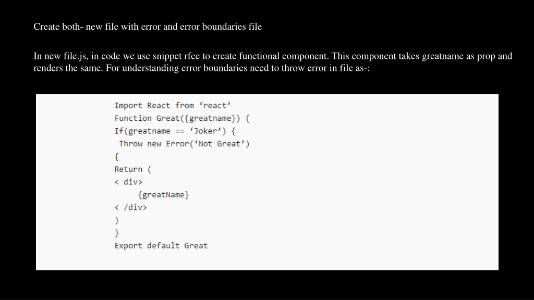Click the lone opening brace after Throw
The image size is (534, 300).
(116, 156)
